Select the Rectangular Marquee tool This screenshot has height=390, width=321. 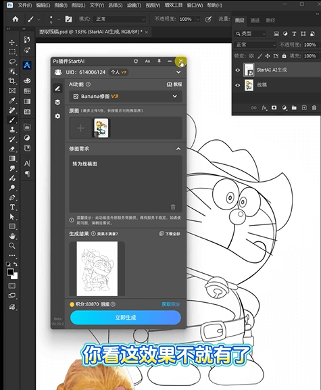point(12,52)
